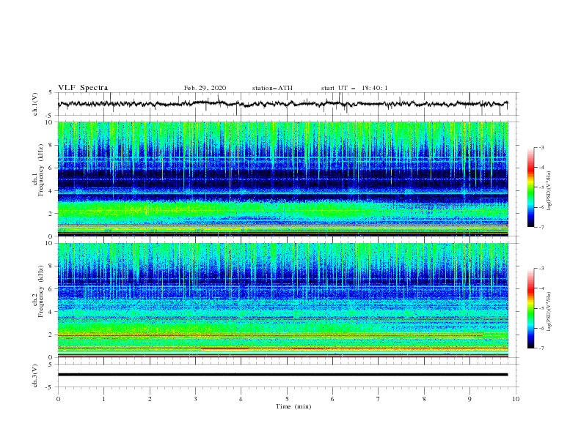Click the ch.2 colorbar 'log(PSD)(V²/Hz)' label
The height and width of the screenshot is (448, 581).
point(549,311)
